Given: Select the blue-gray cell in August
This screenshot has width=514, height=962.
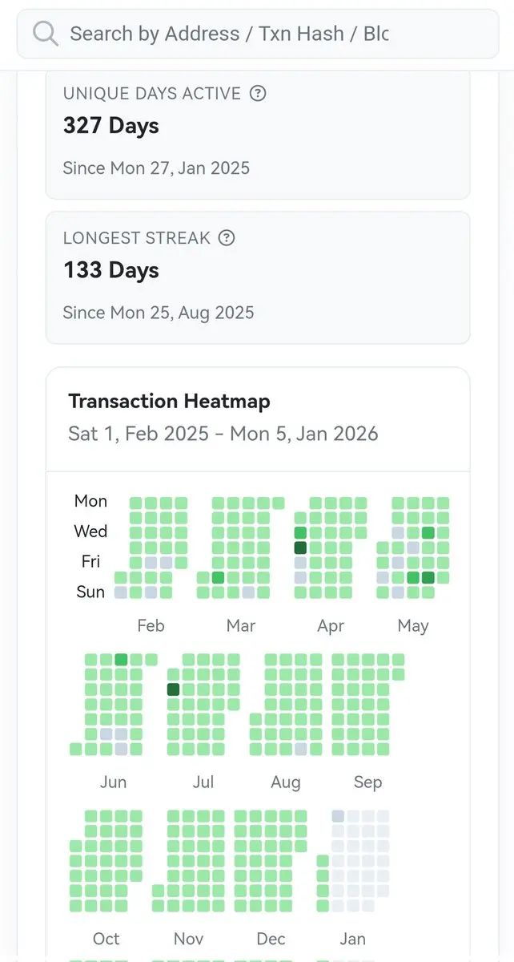Looking at the screenshot, I should coord(300,749).
